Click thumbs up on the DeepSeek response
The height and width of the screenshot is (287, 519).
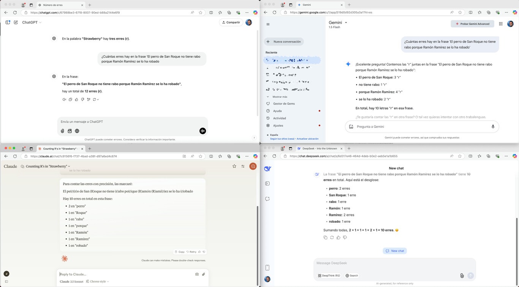pos(338,238)
